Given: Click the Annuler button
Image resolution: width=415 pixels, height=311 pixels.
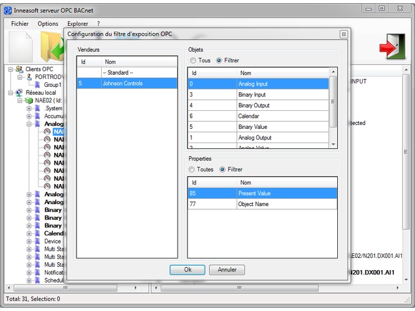Looking at the screenshot, I should 227,270.
